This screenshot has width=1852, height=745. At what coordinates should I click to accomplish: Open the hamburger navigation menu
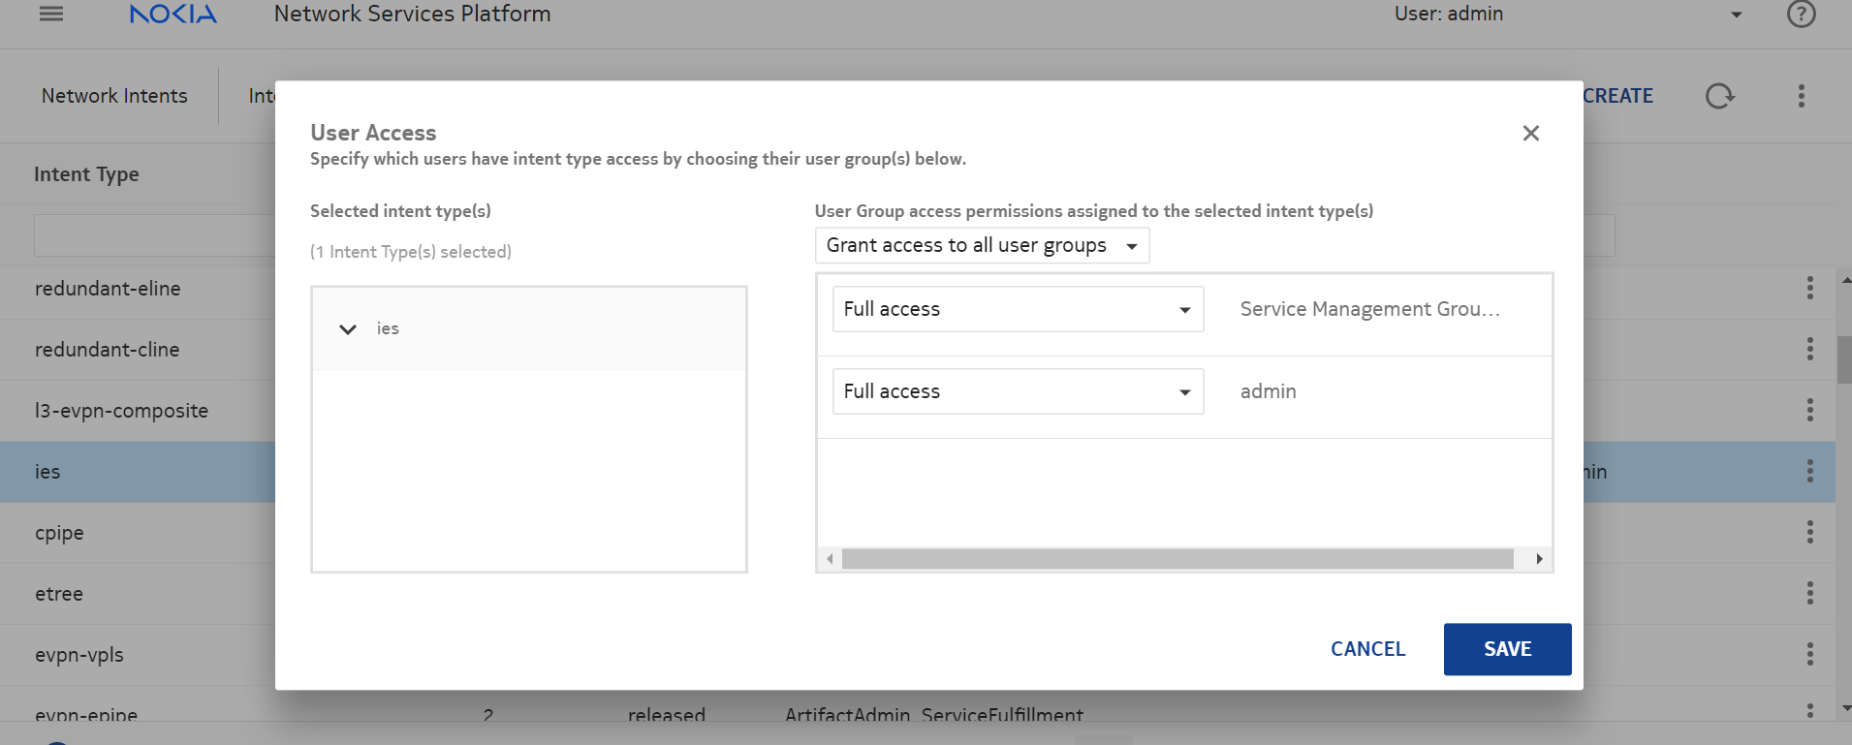pyautogui.click(x=51, y=14)
